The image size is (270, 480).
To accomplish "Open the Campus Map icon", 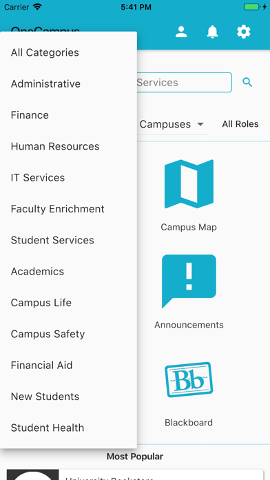I will click(x=189, y=183).
